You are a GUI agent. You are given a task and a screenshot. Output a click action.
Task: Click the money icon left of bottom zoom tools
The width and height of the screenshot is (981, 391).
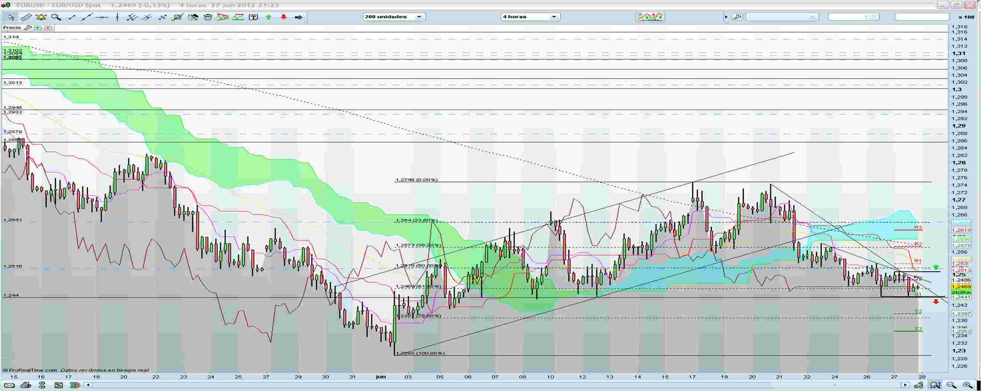[919, 385]
